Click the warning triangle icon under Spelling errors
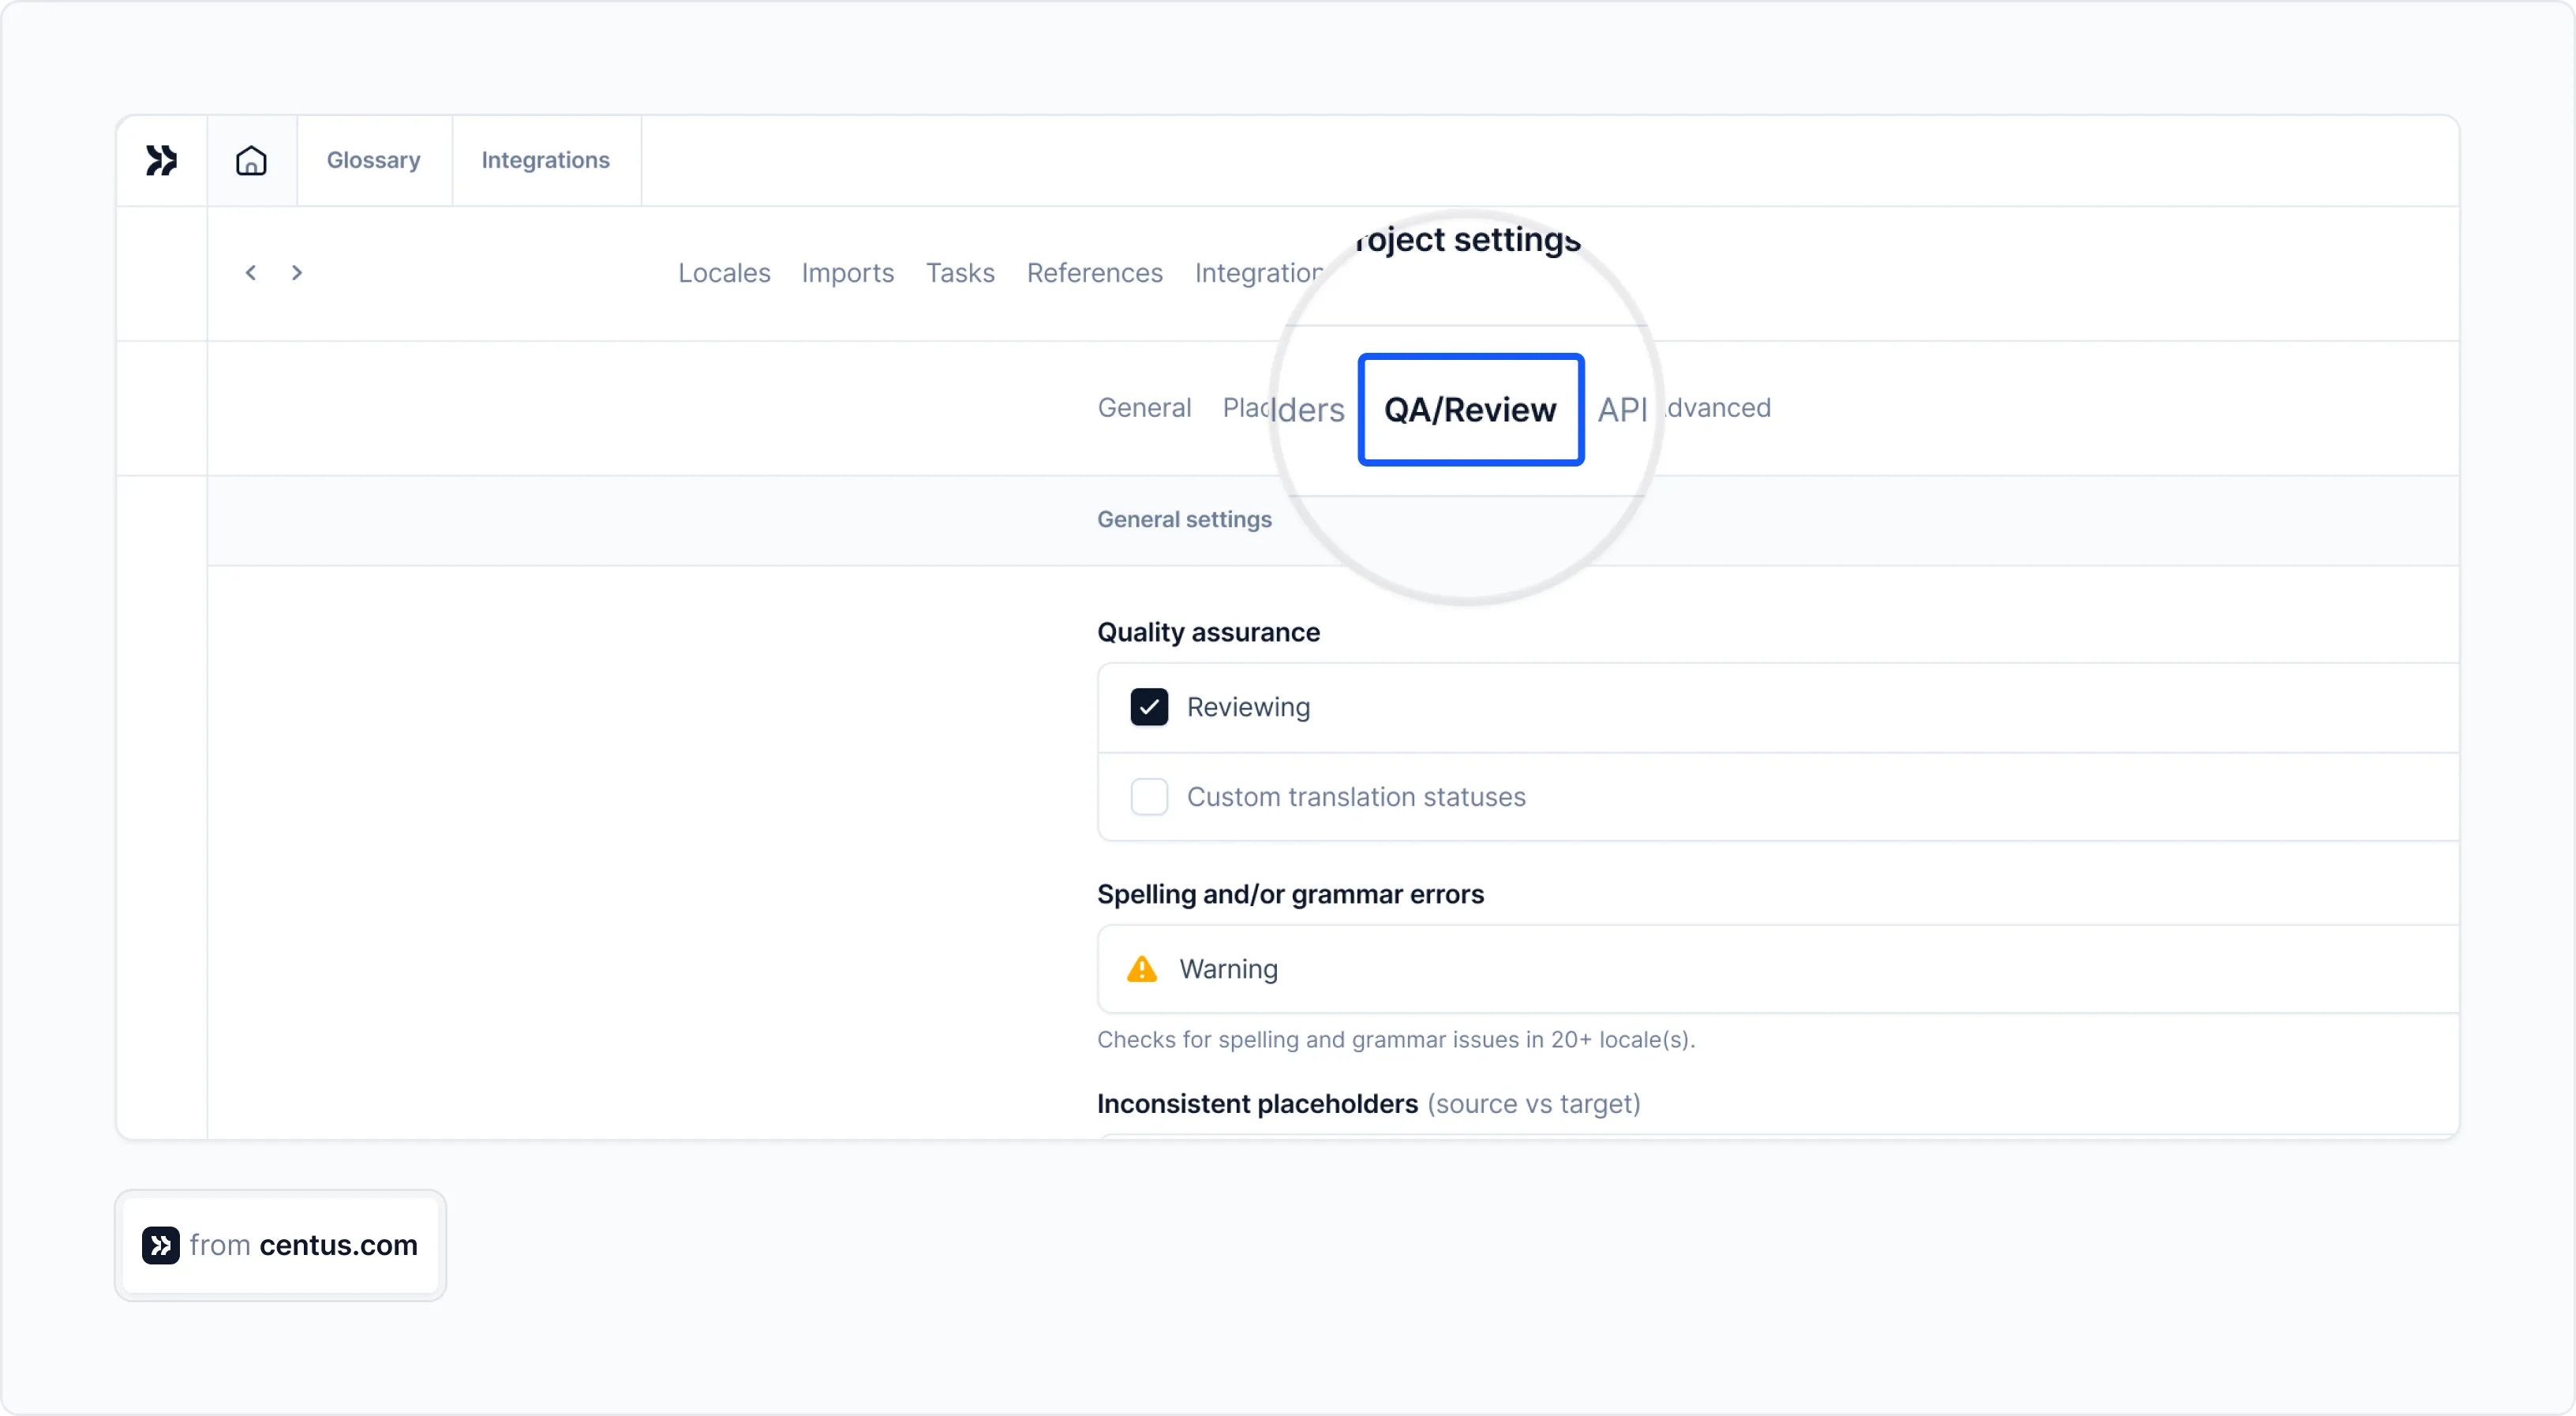The height and width of the screenshot is (1416, 2576). (1140, 969)
